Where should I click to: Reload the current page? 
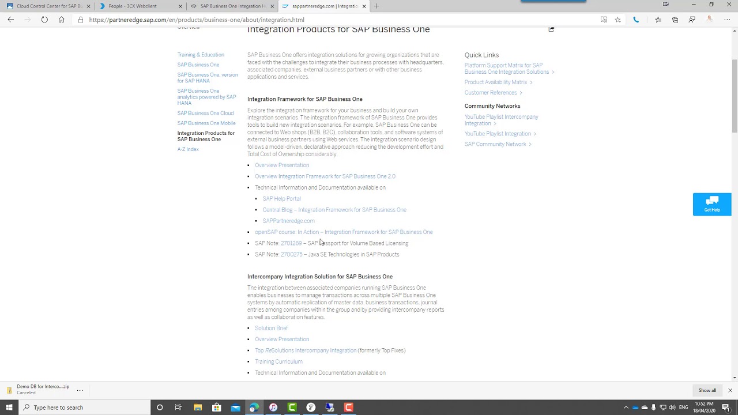point(44,20)
